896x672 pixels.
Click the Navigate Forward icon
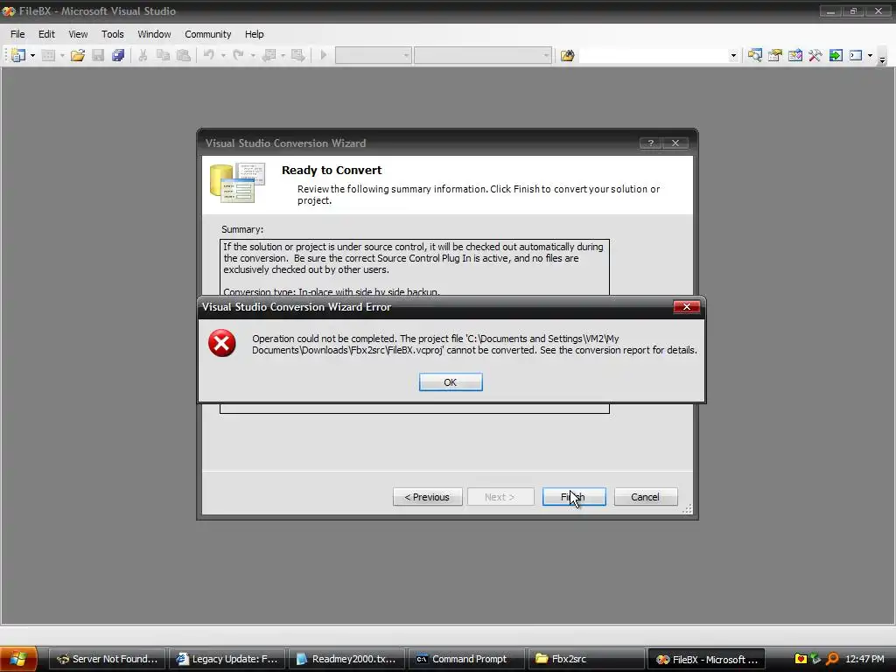[x=297, y=55]
